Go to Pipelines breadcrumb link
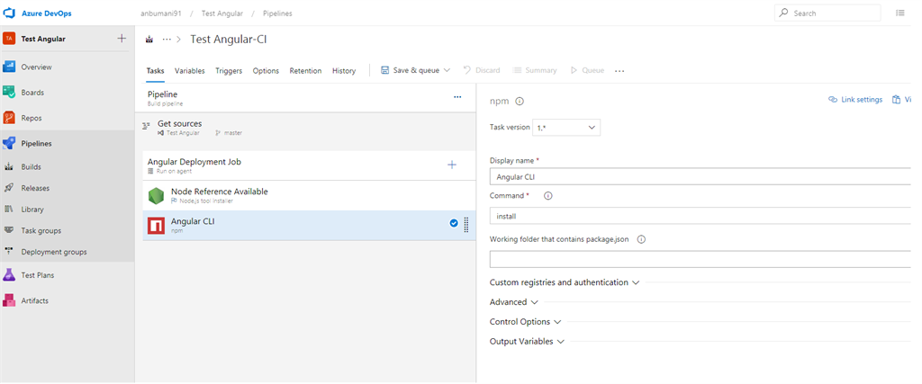The width and height of the screenshot is (922, 384). click(277, 13)
